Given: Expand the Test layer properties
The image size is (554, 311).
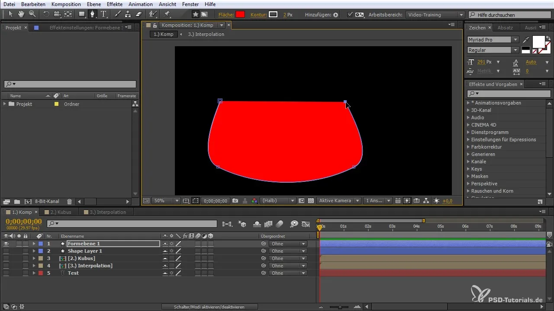Looking at the screenshot, I should tap(34, 273).
